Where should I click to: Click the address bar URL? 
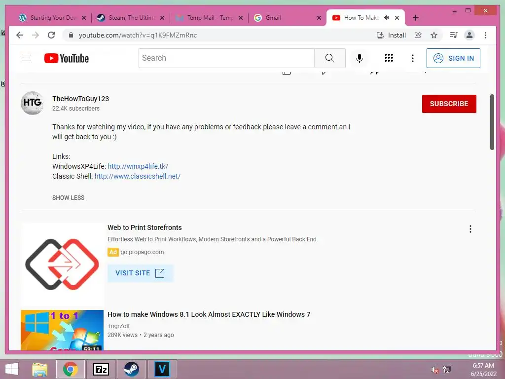pos(138,35)
